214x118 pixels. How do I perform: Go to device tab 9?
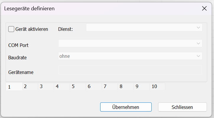click(x=142, y=86)
